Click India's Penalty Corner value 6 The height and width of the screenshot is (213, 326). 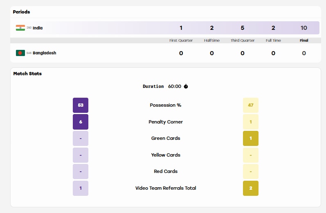(x=81, y=122)
